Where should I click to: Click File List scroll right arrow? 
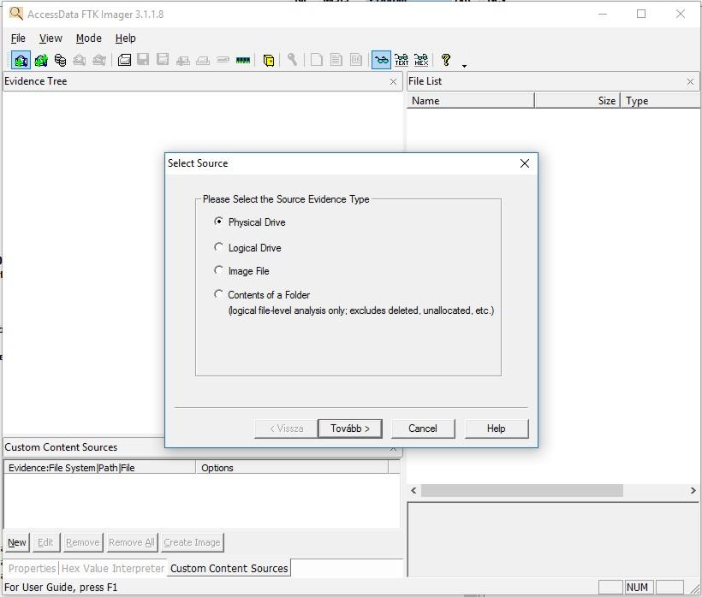pos(693,491)
